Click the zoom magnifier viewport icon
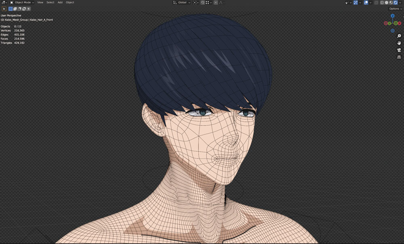The width and height of the screenshot is (404, 244). click(x=399, y=36)
